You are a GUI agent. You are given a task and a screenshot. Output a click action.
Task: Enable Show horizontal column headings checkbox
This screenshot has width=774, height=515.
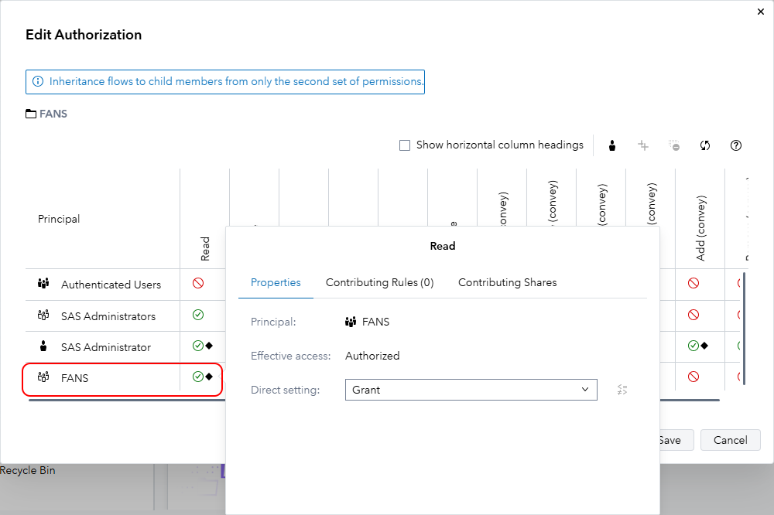point(405,145)
